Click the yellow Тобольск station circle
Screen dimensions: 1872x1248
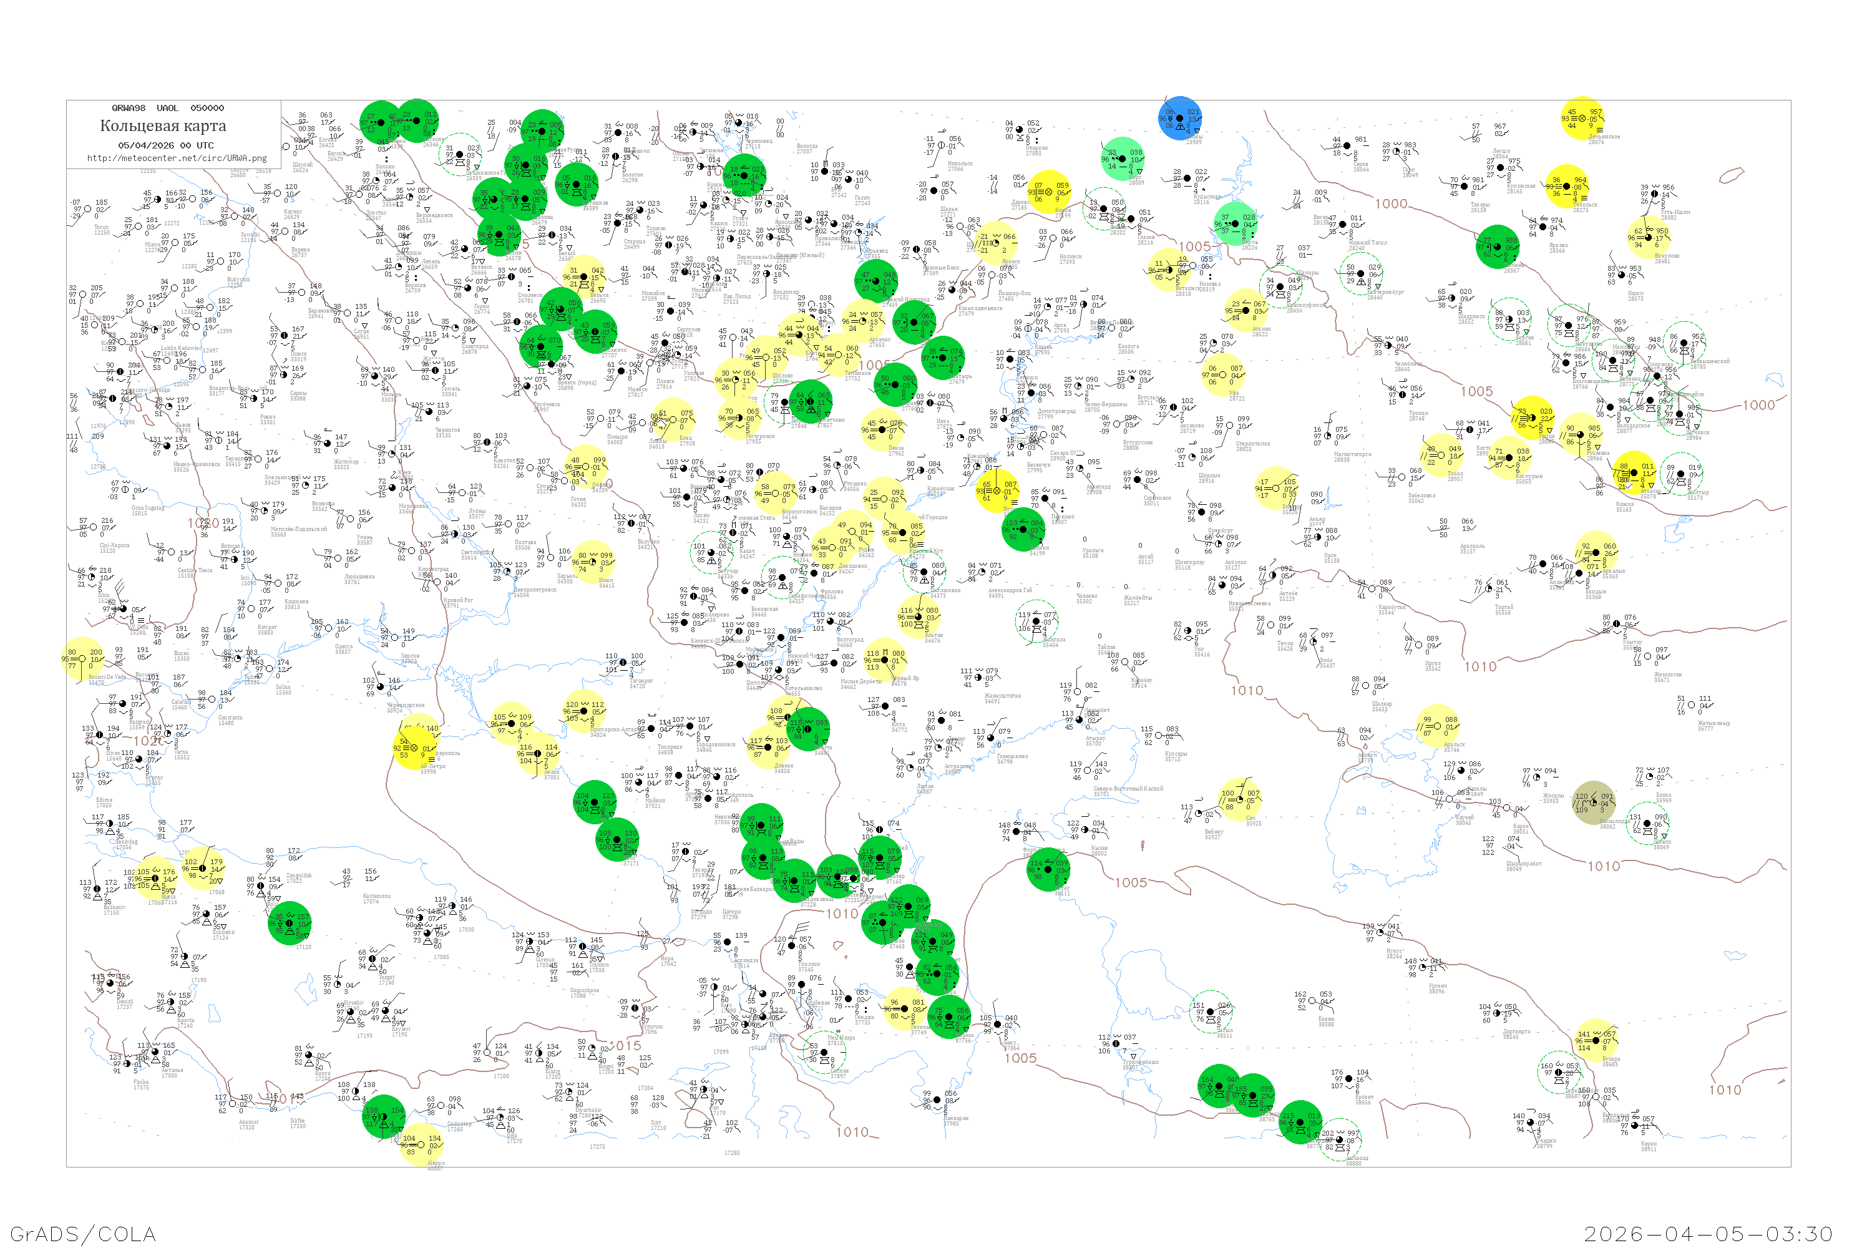[1566, 186]
